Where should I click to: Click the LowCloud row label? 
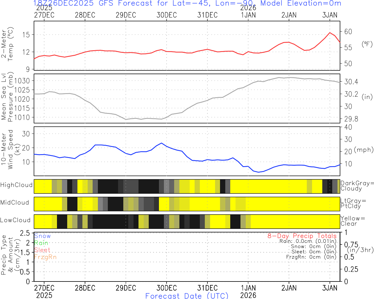click(15, 220)
